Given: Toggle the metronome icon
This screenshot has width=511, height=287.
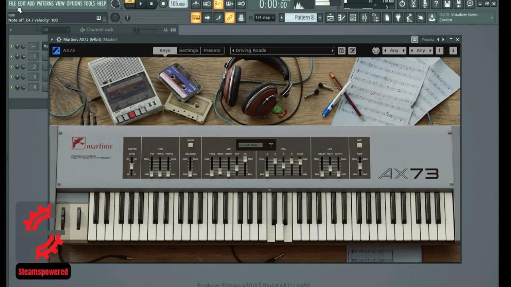Looking at the screenshot, I should pos(196,4).
